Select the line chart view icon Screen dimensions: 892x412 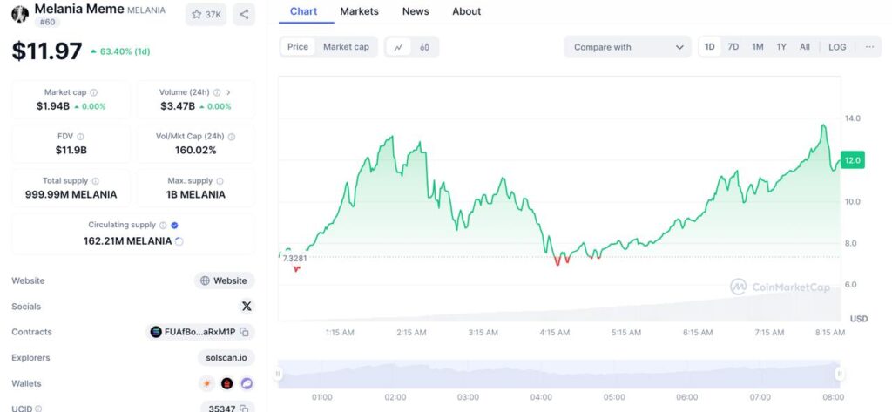tap(398, 47)
